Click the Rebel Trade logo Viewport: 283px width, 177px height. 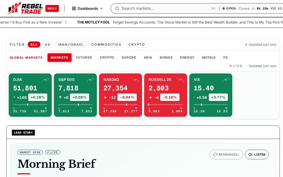pos(25,8)
